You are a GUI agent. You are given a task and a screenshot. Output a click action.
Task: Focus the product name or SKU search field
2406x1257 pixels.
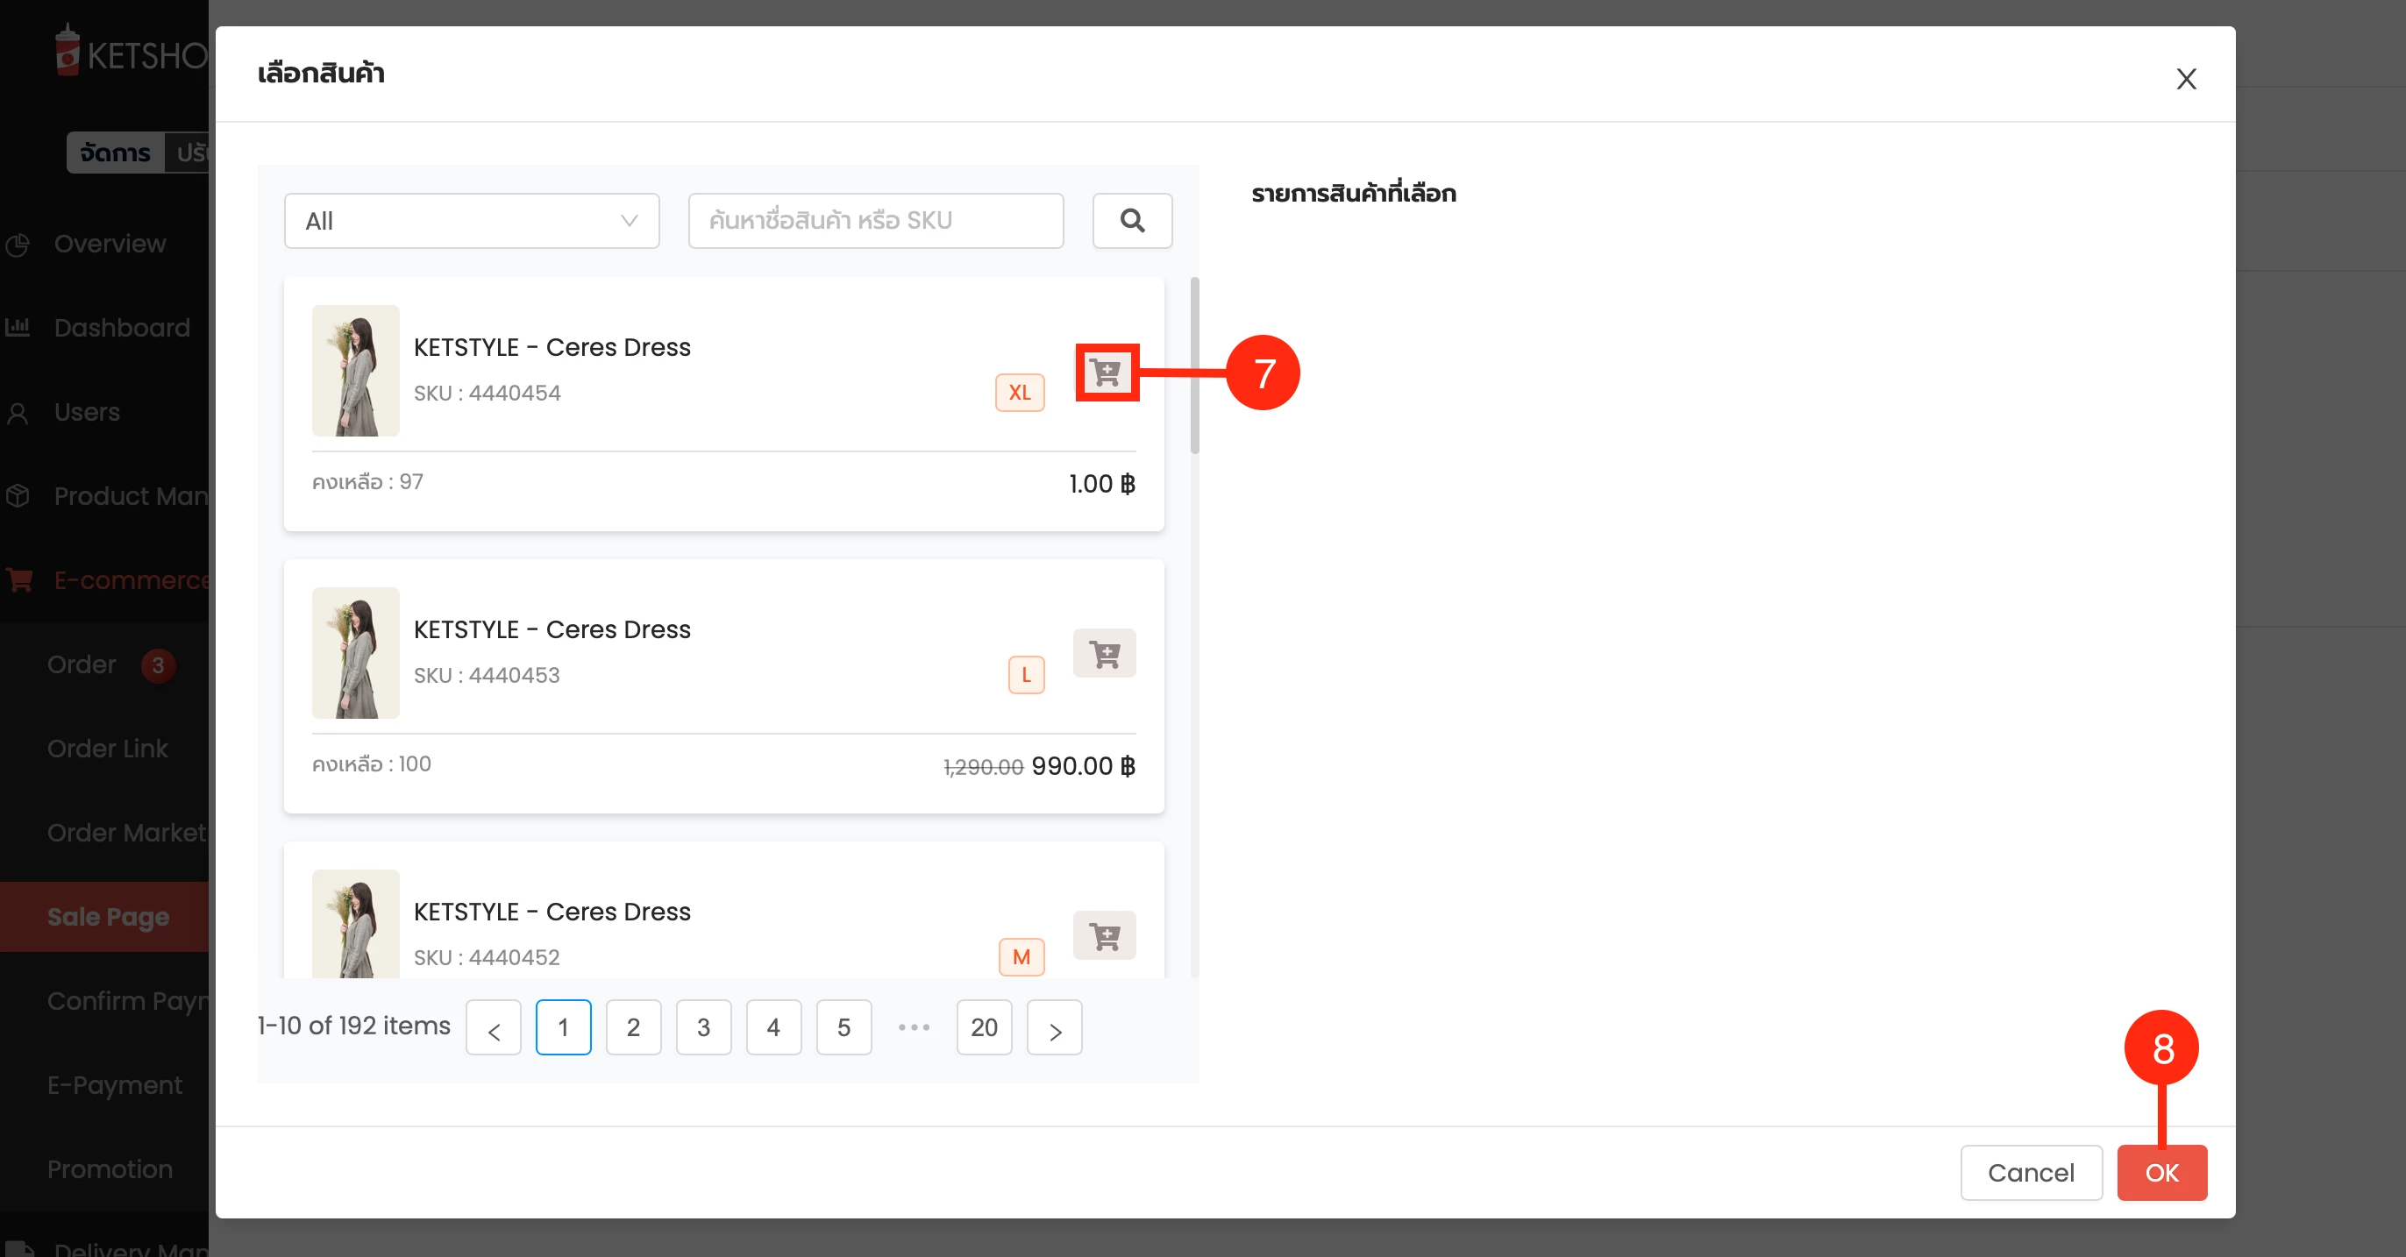[875, 220]
